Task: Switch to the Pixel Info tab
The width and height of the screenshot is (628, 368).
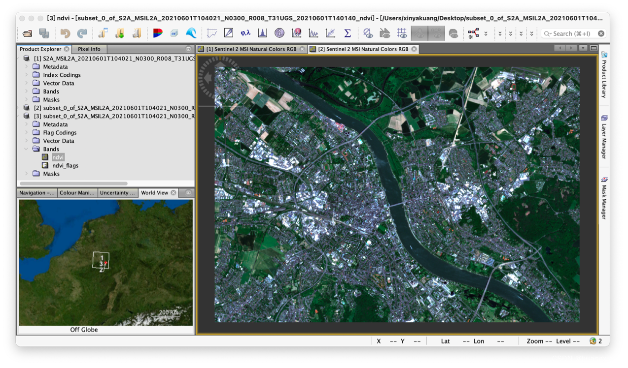Action: click(x=89, y=49)
